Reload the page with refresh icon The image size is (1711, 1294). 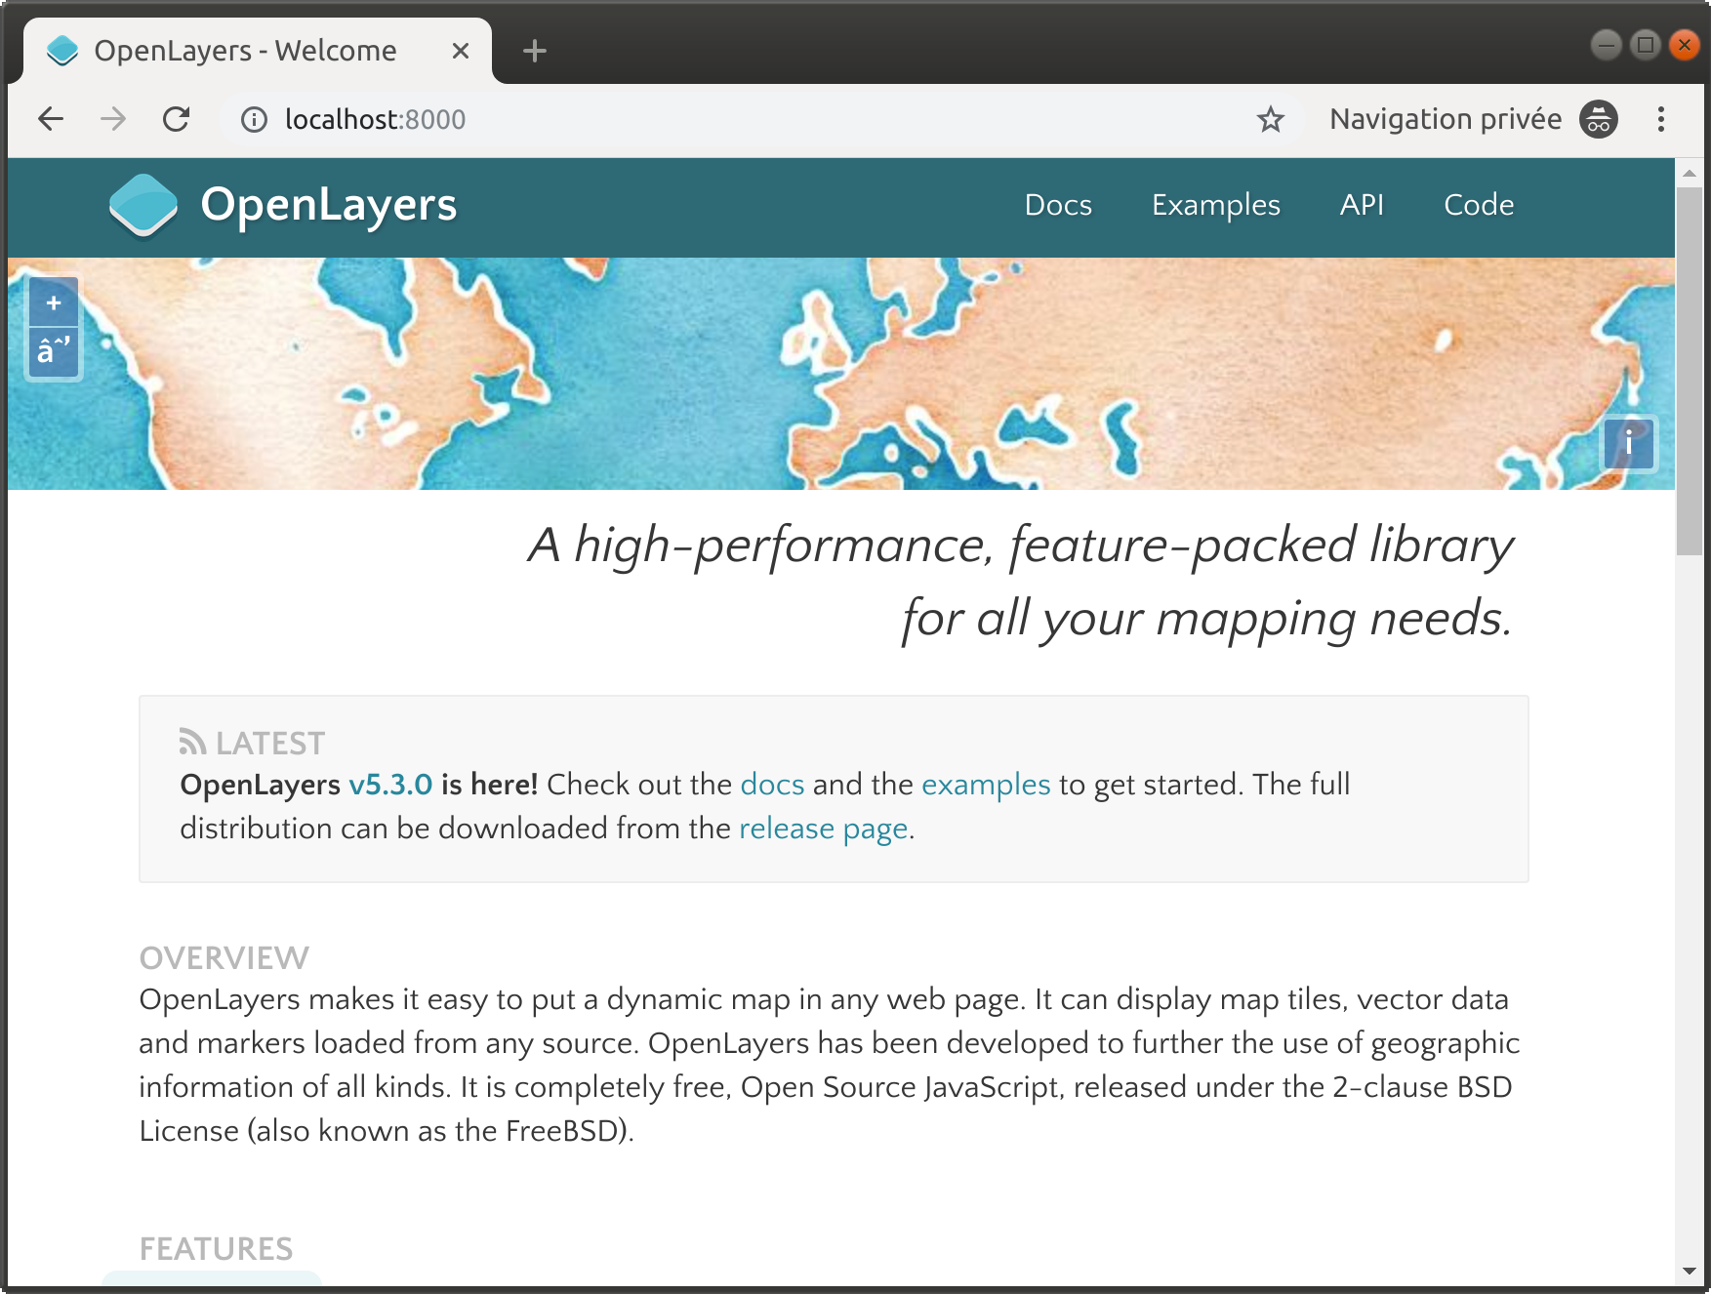[176, 119]
